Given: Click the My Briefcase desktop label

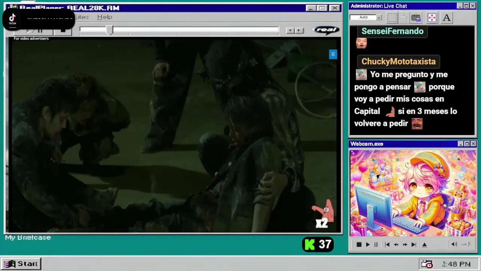Looking at the screenshot, I should click(28, 238).
